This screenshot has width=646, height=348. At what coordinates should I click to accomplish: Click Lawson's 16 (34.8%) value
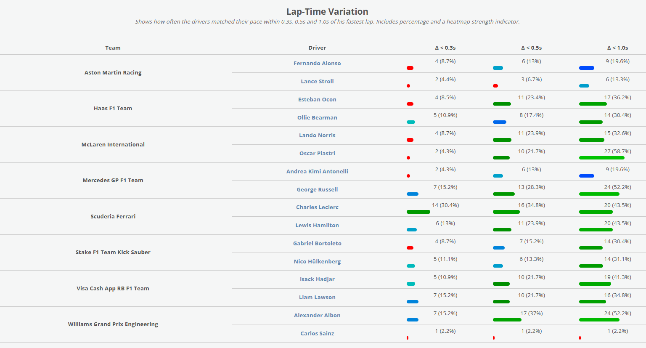click(617, 295)
